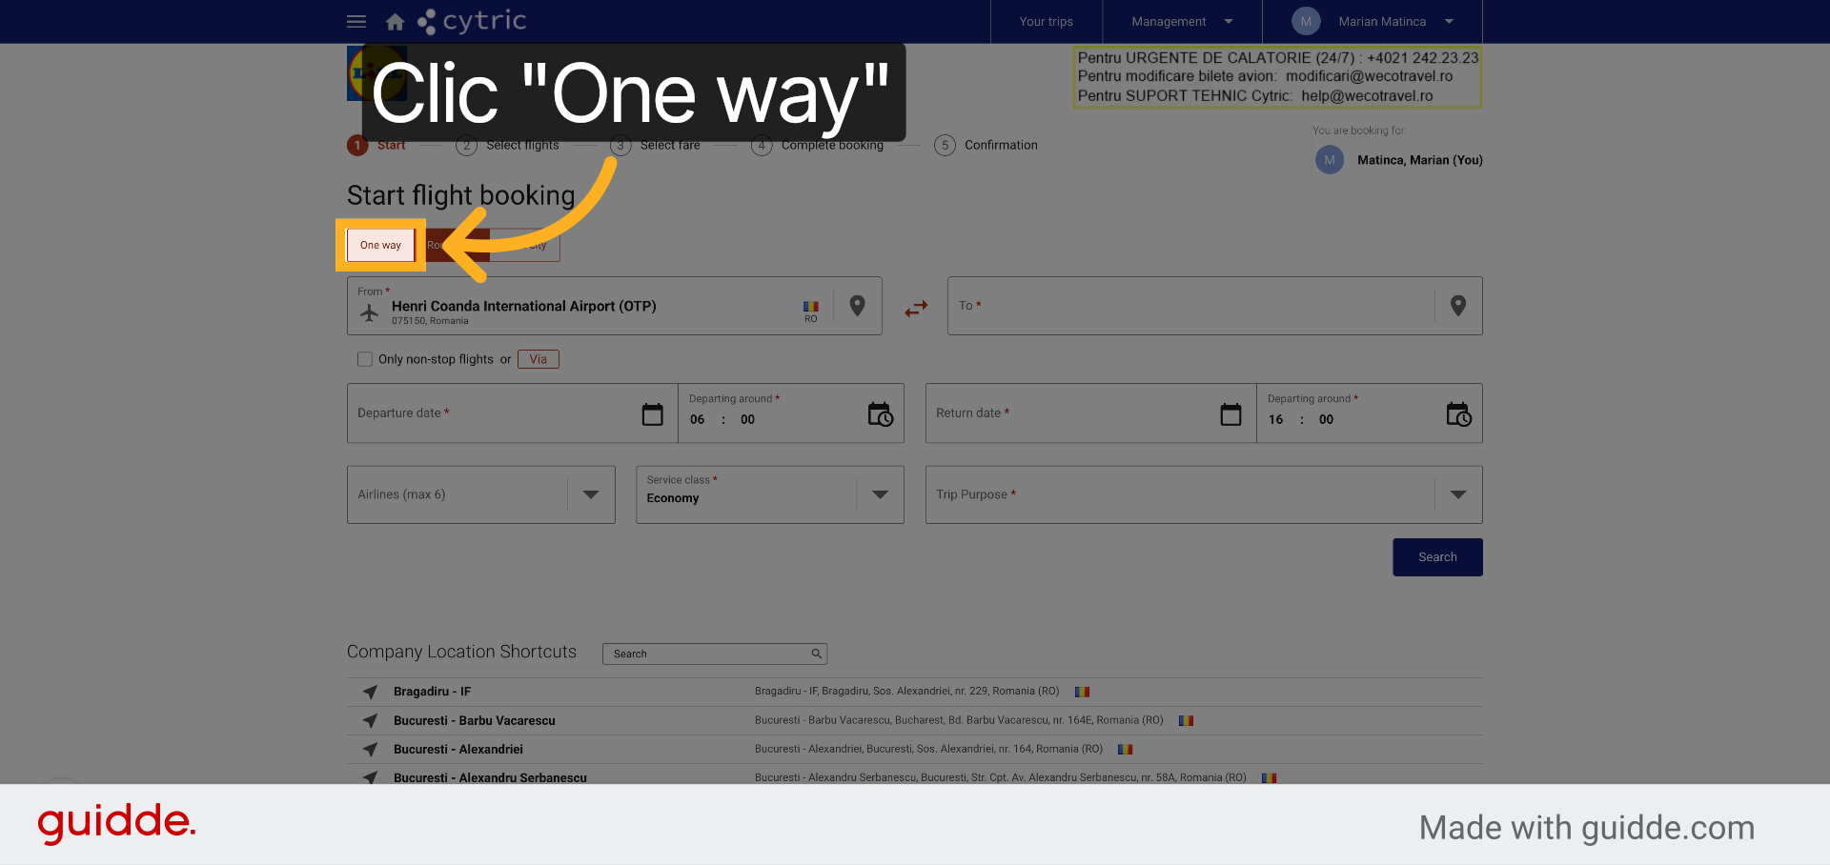Click Matinca, Marian (You) traveler

pyautogui.click(x=1399, y=160)
